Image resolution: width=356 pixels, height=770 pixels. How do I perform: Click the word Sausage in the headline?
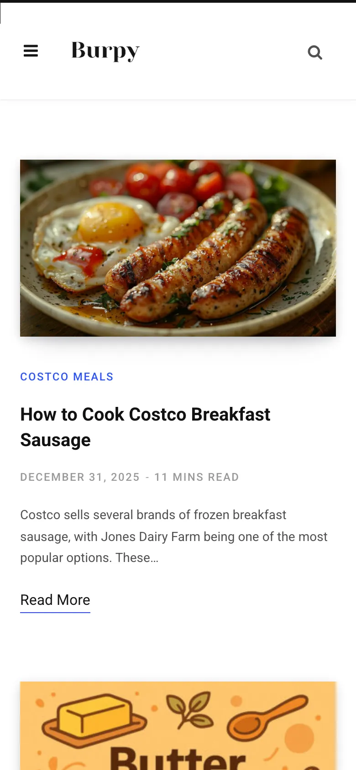click(56, 440)
